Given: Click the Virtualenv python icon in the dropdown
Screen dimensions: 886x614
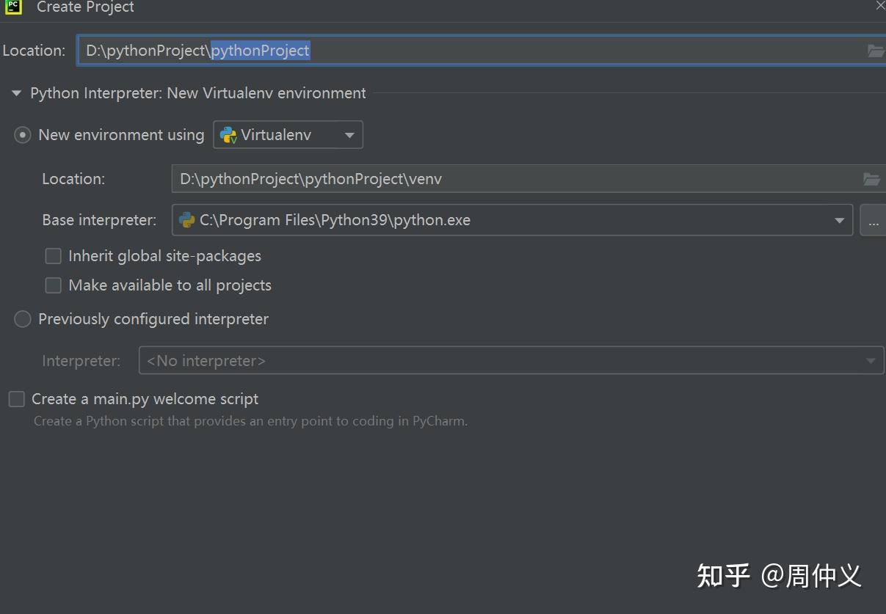Looking at the screenshot, I should (x=228, y=135).
